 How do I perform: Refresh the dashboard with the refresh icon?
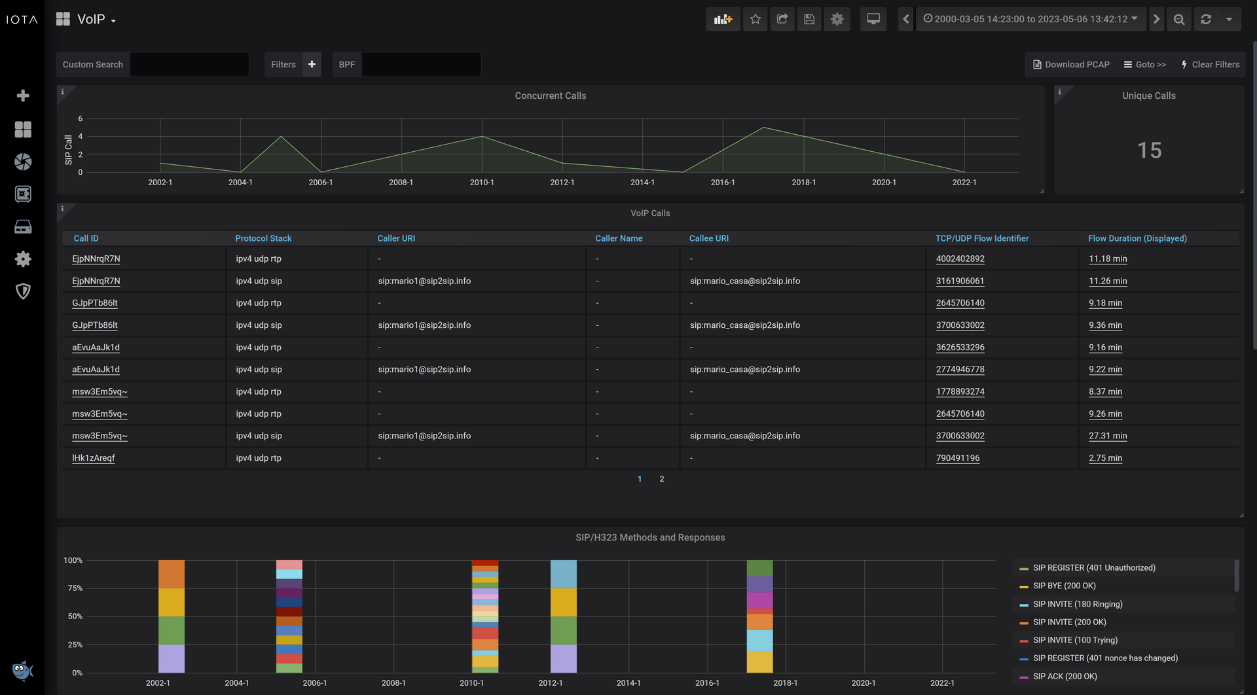point(1207,19)
